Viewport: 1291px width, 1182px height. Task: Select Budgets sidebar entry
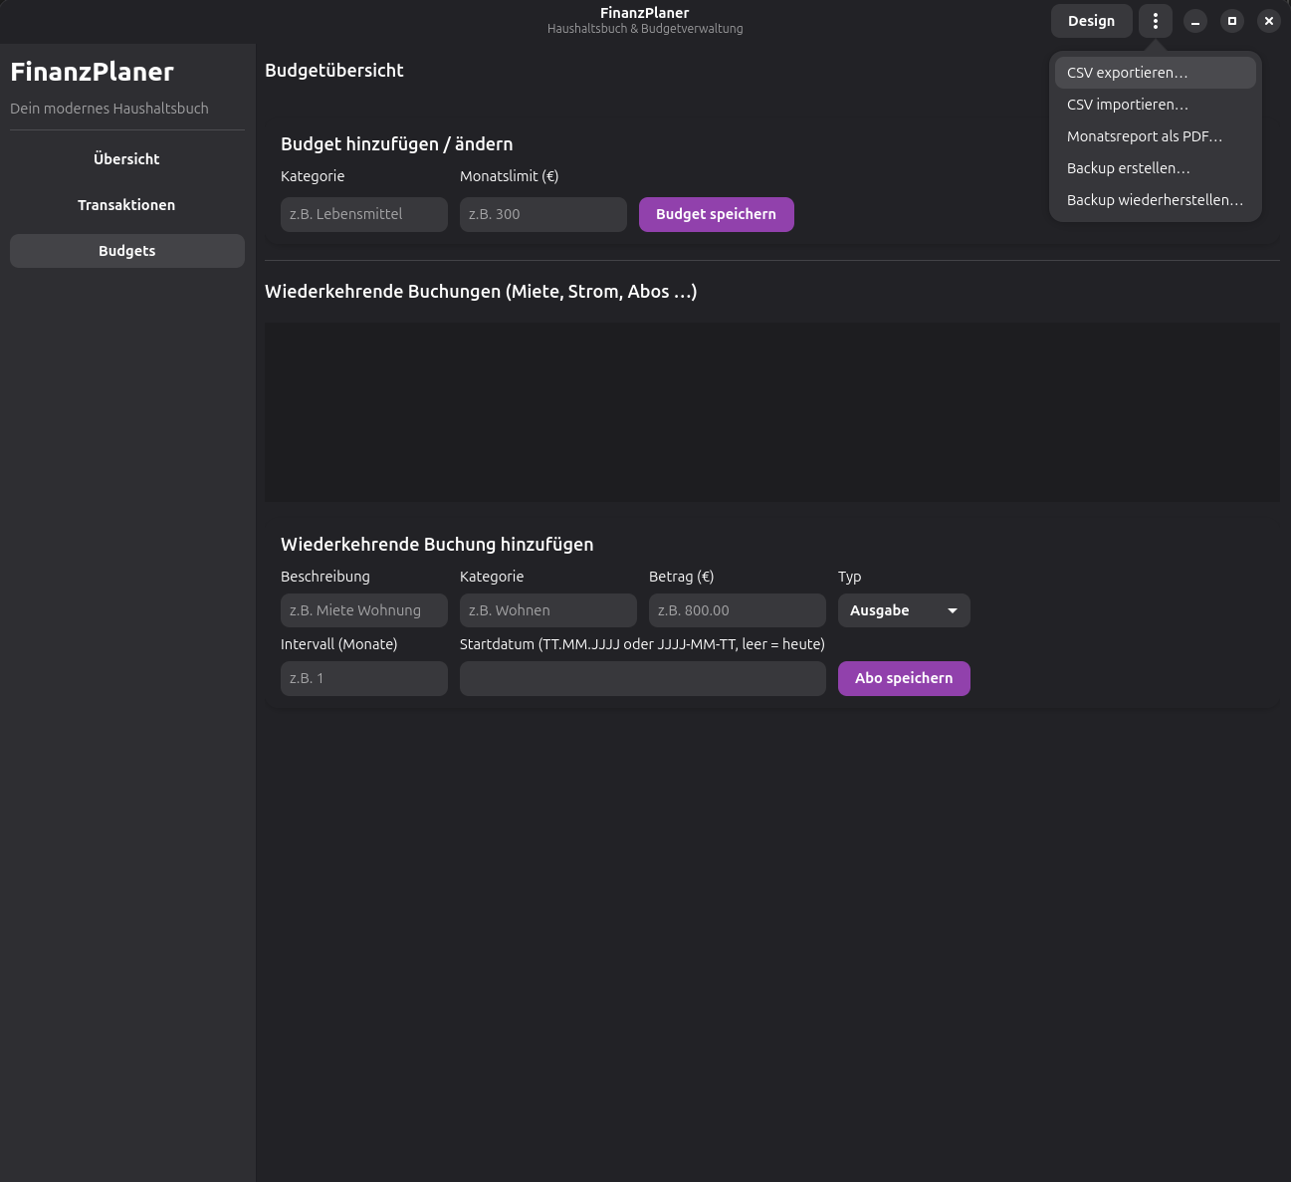pyautogui.click(x=126, y=251)
